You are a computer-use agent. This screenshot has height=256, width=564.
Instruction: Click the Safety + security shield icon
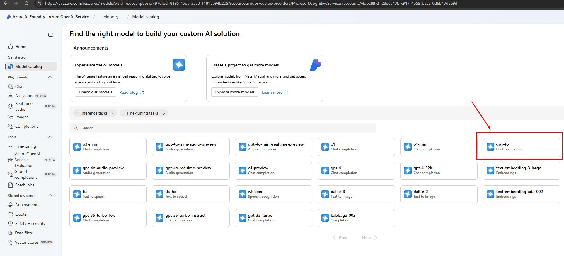[x=11, y=223]
